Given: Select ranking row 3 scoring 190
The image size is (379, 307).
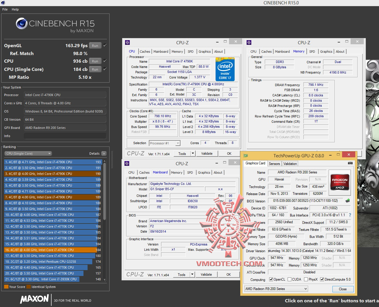Looking at the screenshot, I should (x=53, y=174).
